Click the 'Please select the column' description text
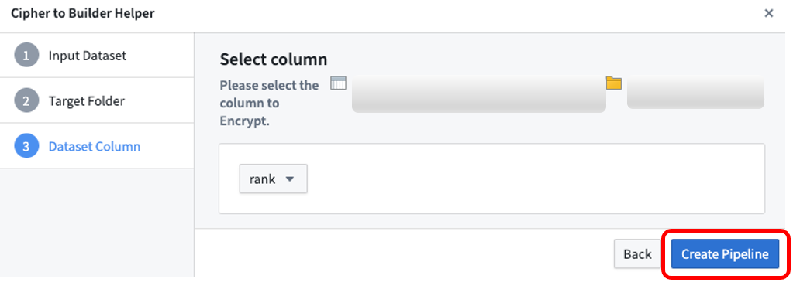This screenshot has width=800, height=289. [270, 104]
